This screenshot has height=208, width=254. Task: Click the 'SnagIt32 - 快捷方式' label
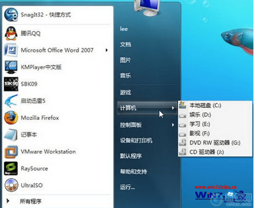[46, 15]
